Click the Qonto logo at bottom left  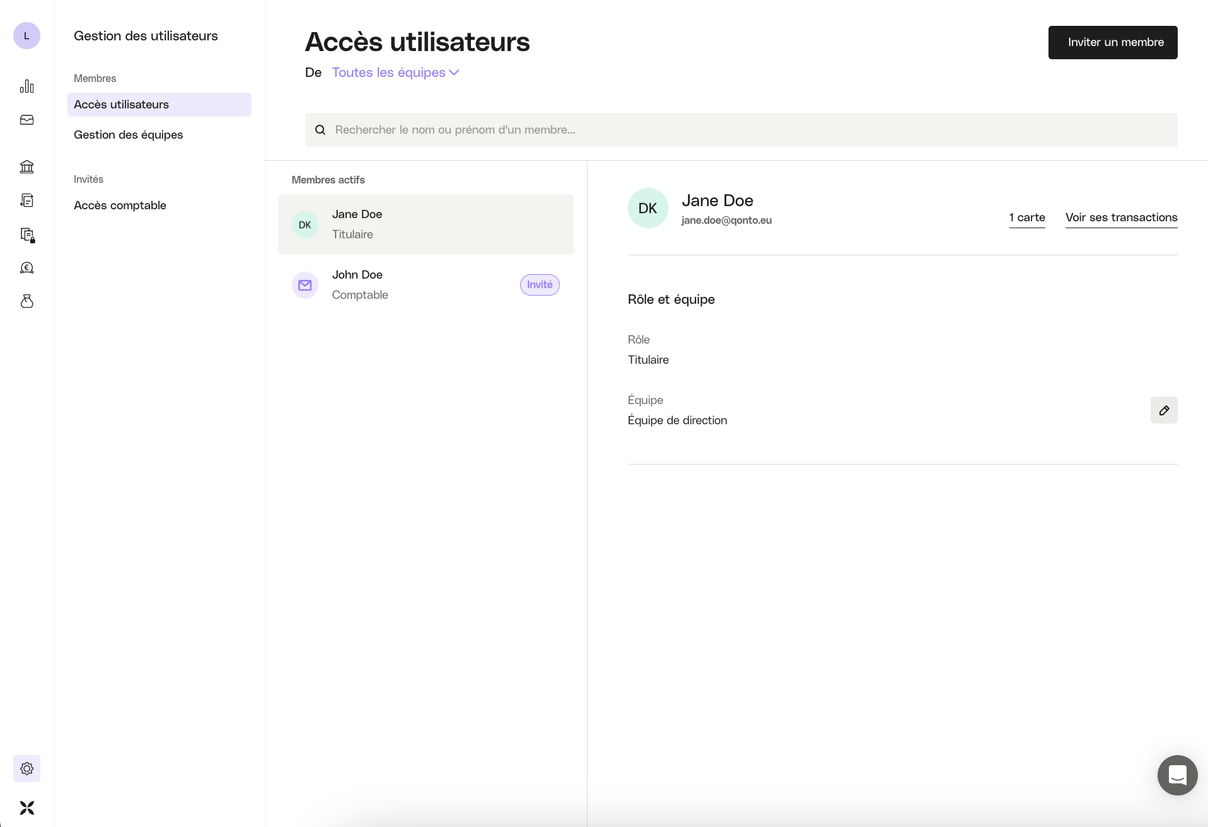point(26,807)
